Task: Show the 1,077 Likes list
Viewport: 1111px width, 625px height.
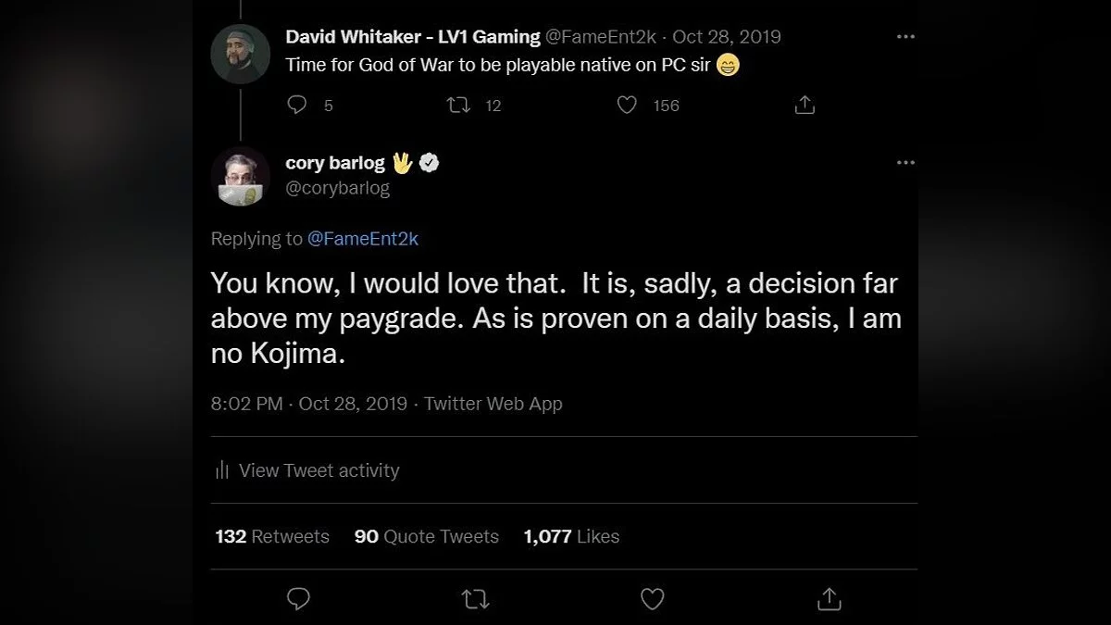Action: pyautogui.click(x=571, y=536)
